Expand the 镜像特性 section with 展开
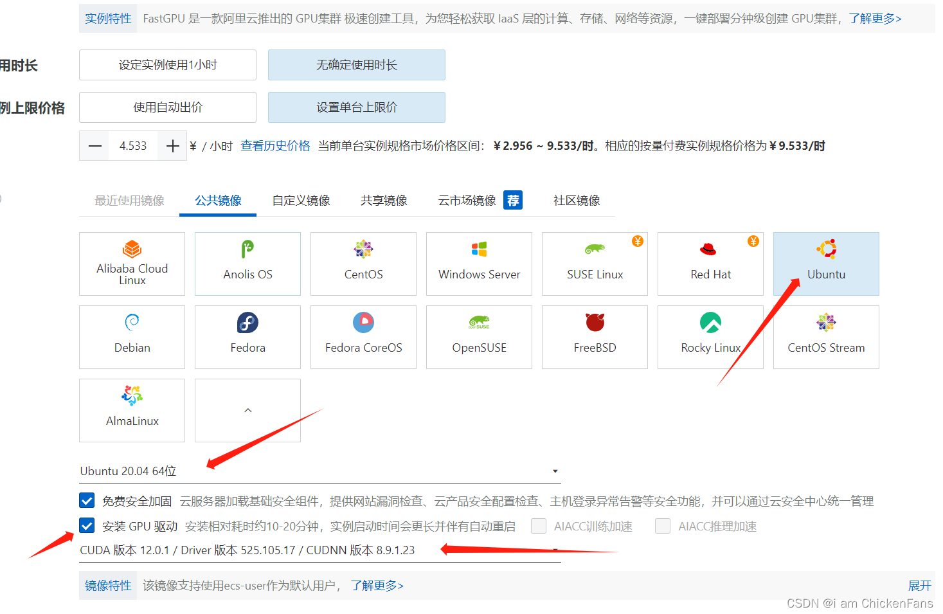This screenshot has width=943, height=614. [x=919, y=586]
